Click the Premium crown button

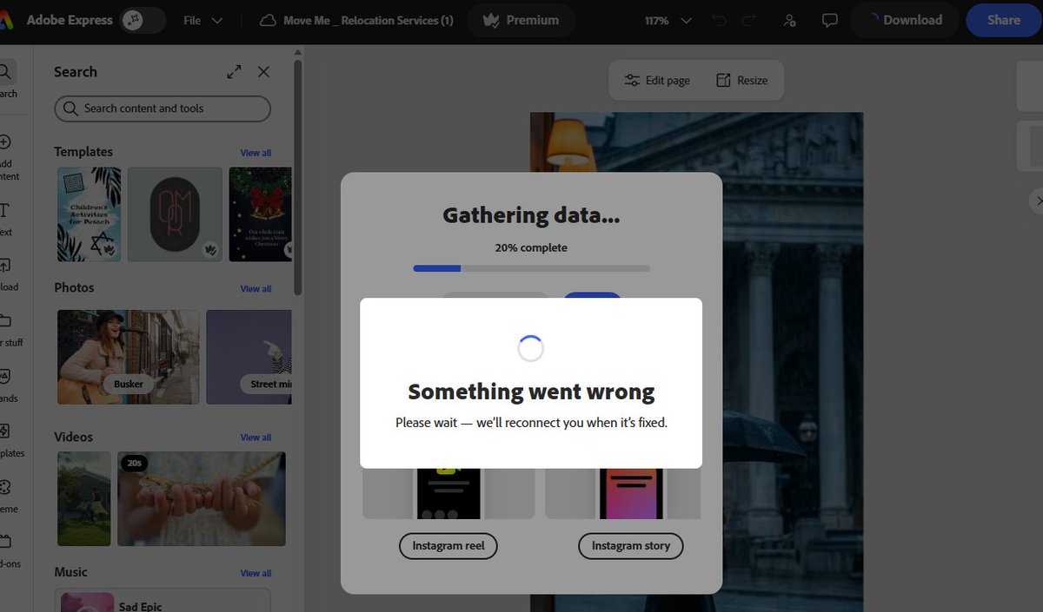tap(521, 20)
